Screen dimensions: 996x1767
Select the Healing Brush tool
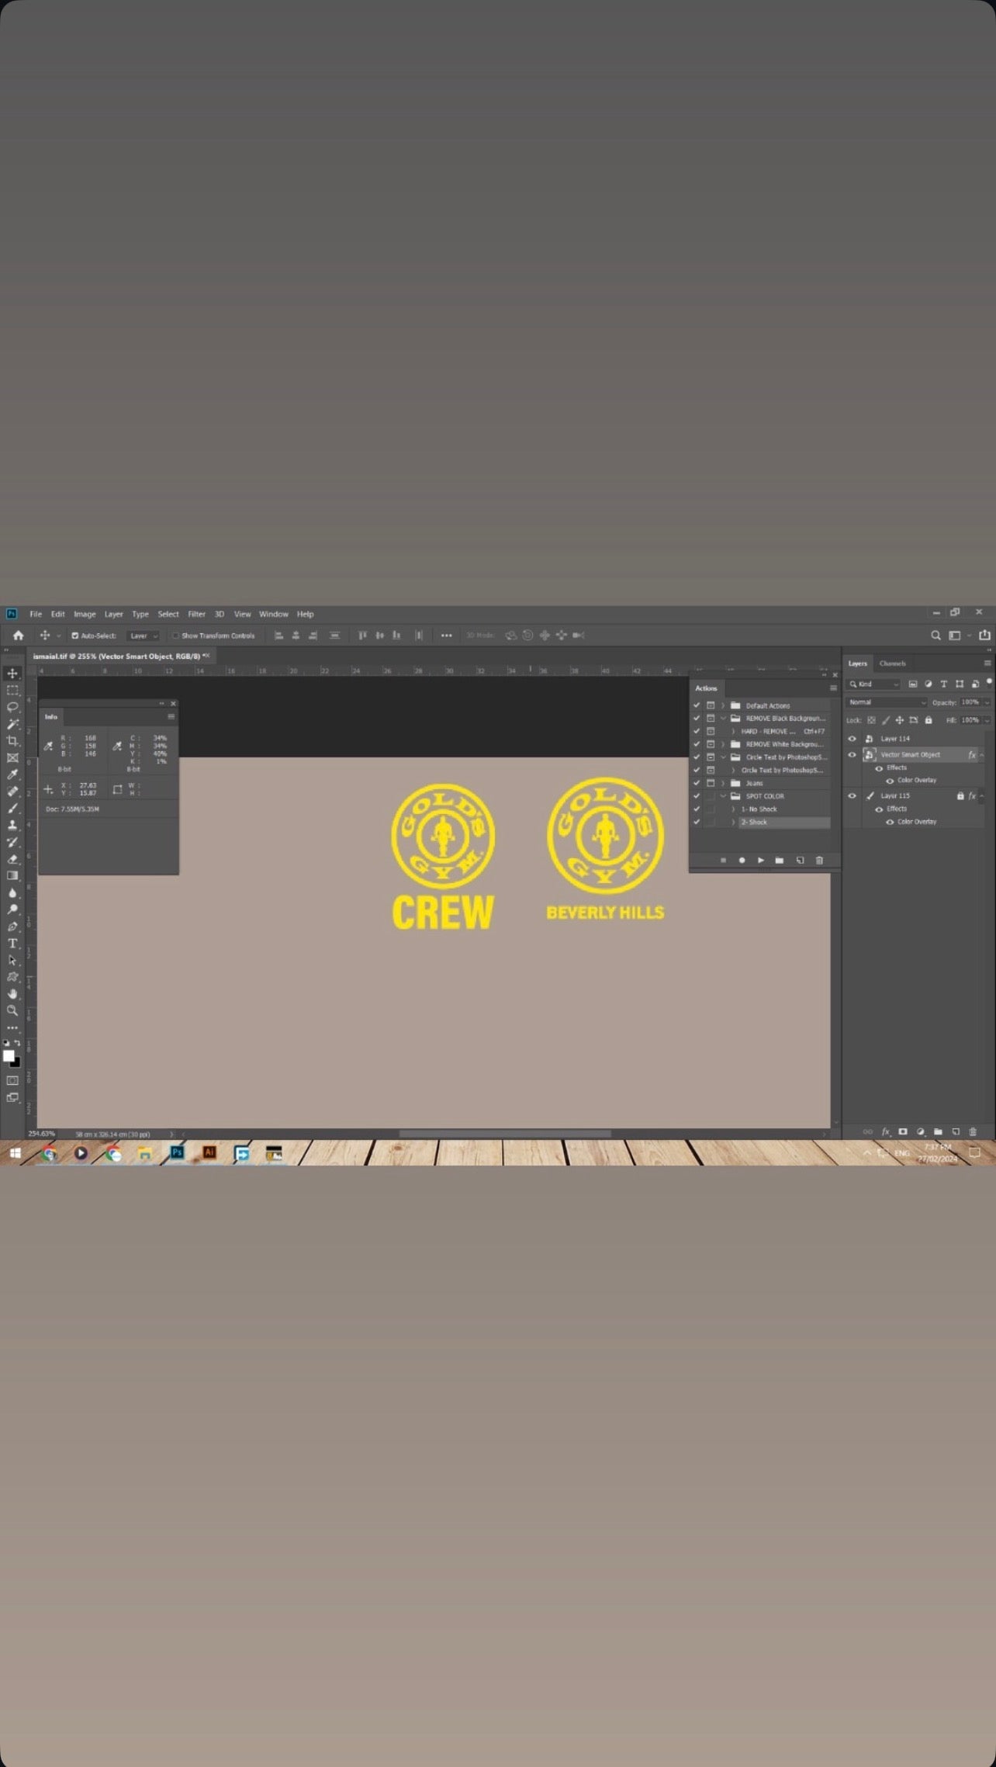pyautogui.click(x=12, y=792)
